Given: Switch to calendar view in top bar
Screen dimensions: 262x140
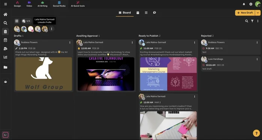Looking at the screenshot, I should pos(138,13).
